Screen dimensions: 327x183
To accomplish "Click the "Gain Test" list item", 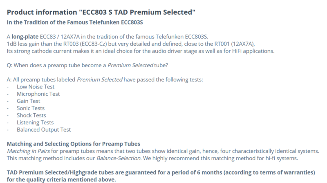I will [29, 101].
